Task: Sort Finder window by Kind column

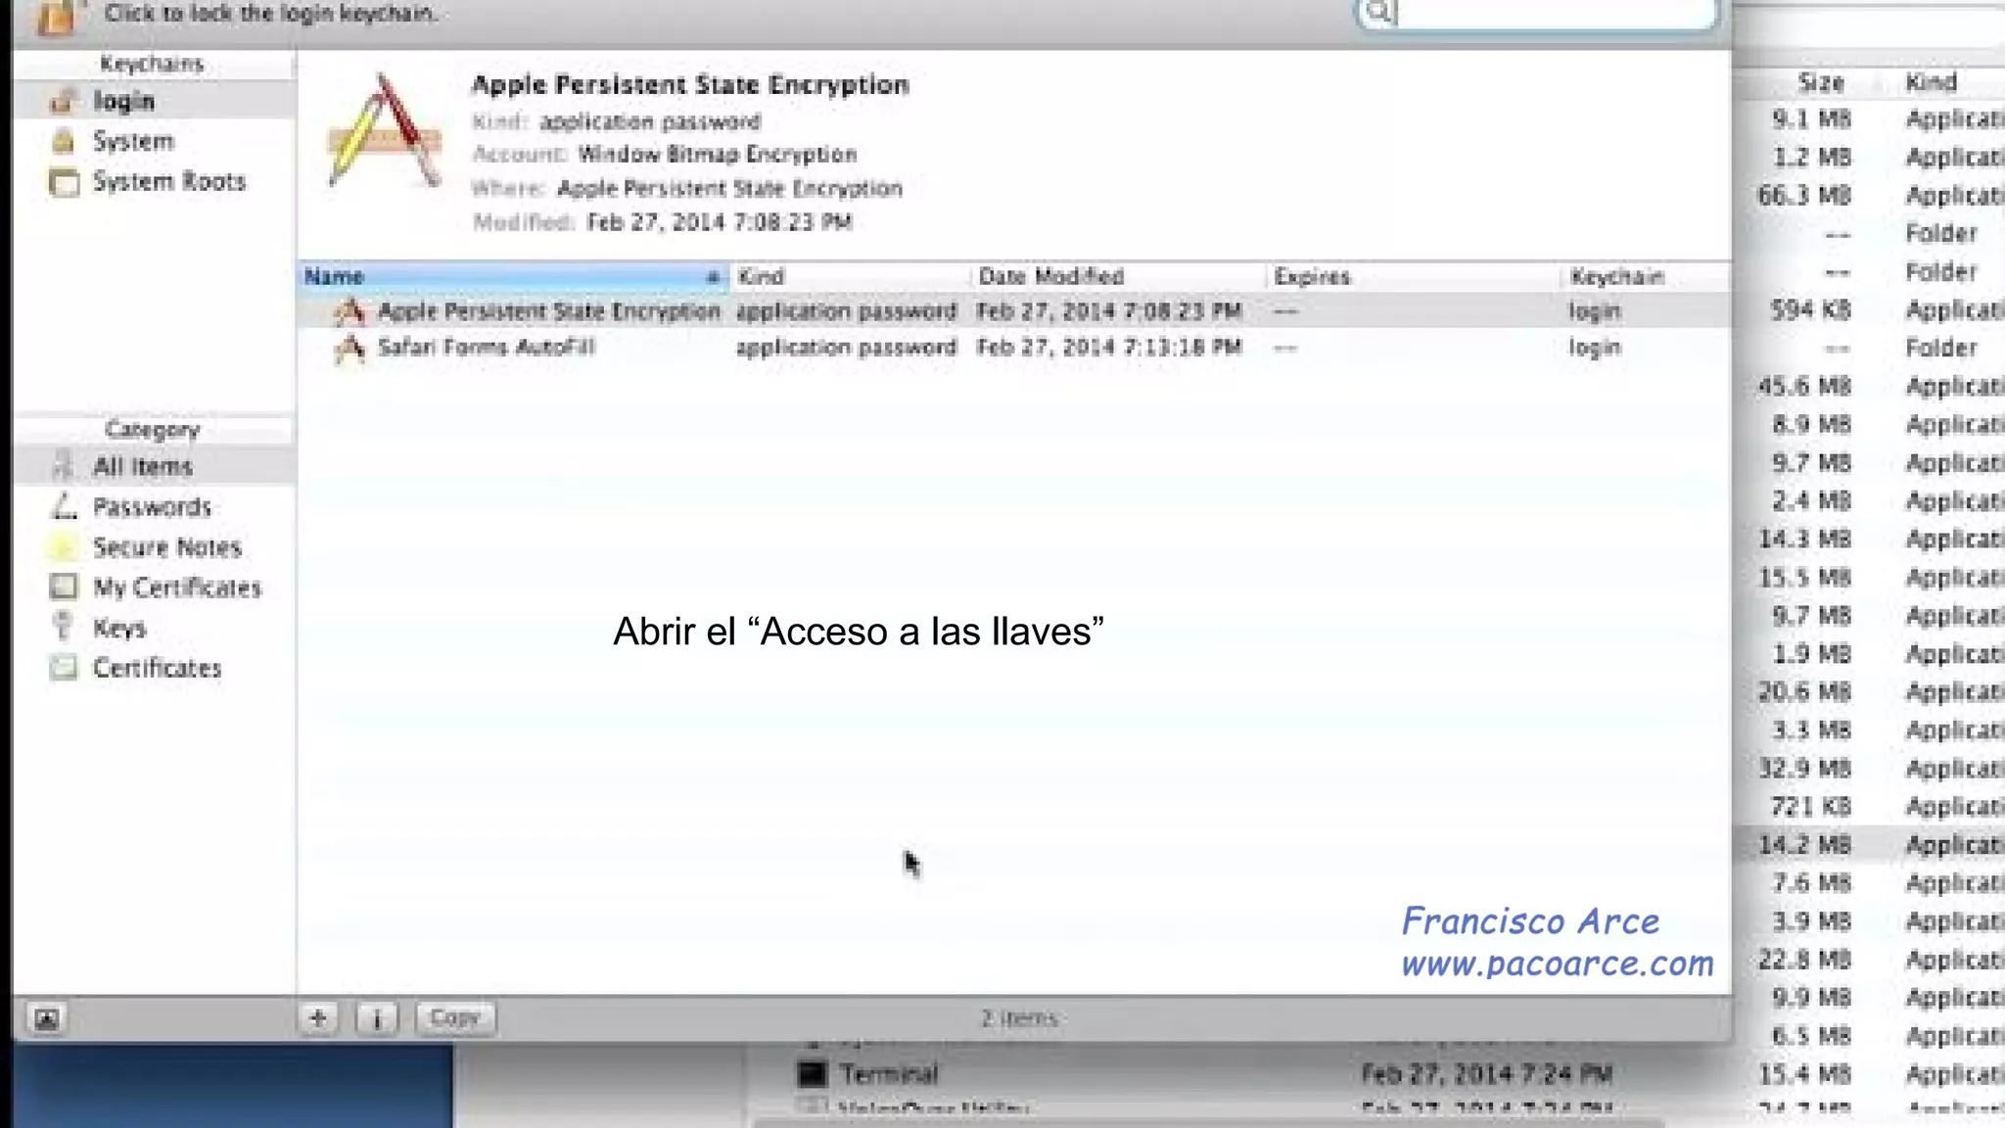Action: pos(1932,82)
